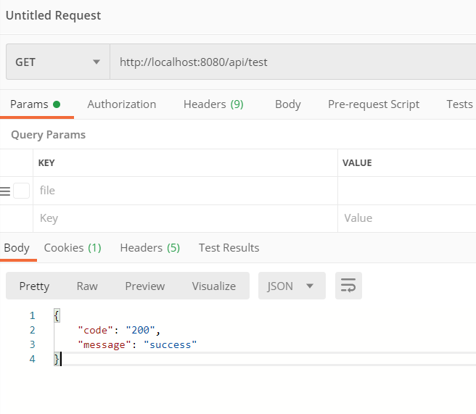Open the response Headers (5) tab

[149, 248]
